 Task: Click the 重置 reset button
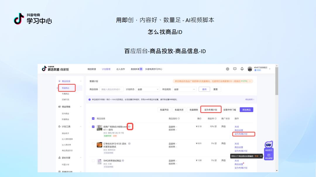(215, 89)
